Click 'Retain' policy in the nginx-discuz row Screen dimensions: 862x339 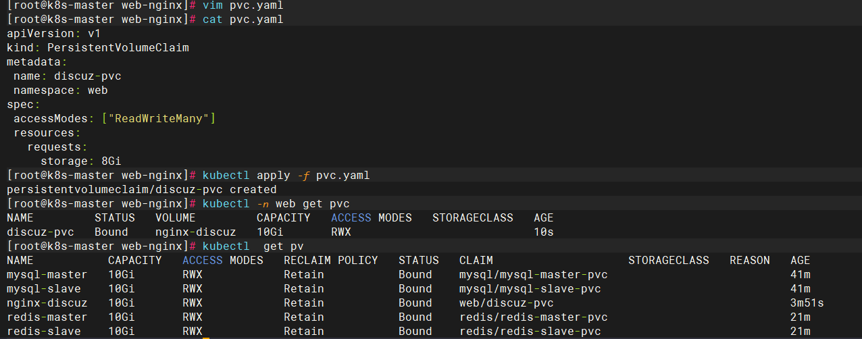click(x=304, y=303)
